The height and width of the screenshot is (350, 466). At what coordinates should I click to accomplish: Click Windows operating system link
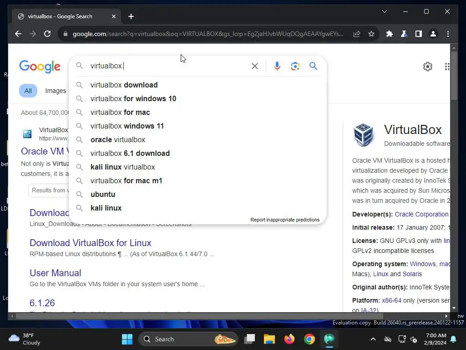point(423,264)
